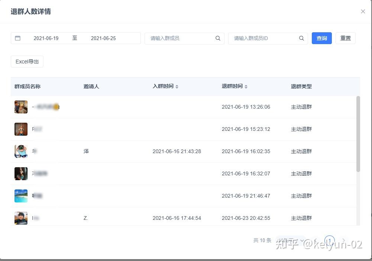
Task: Click the beach avatar in fifth row
Action: tap(21, 196)
